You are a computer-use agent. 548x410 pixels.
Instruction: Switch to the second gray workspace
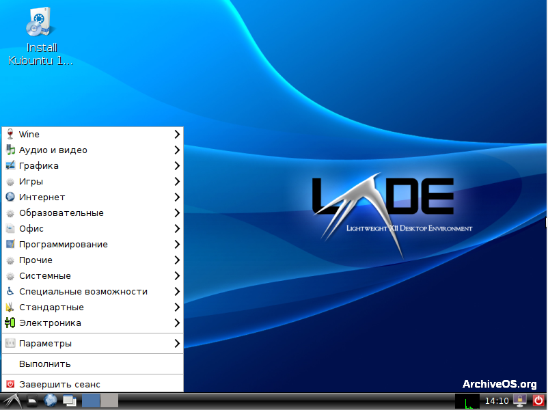(x=109, y=401)
